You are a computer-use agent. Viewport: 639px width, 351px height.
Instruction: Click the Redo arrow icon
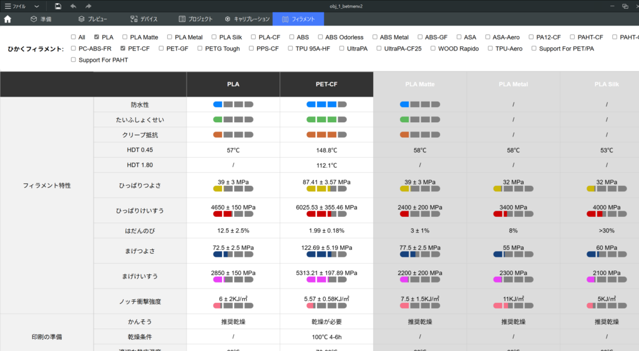pos(89,6)
